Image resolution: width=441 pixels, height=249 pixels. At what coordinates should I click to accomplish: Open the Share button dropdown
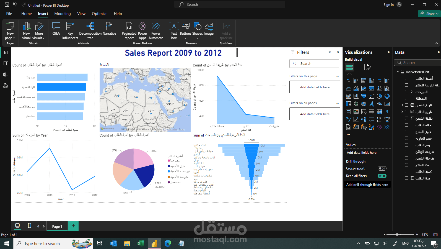pyautogui.click(x=437, y=14)
